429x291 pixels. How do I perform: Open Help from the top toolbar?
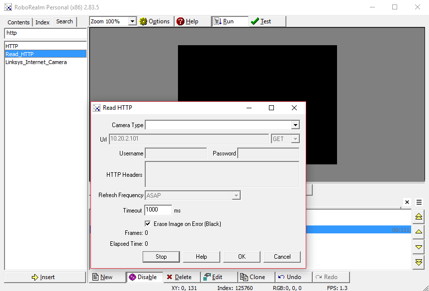click(x=187, y=21)
